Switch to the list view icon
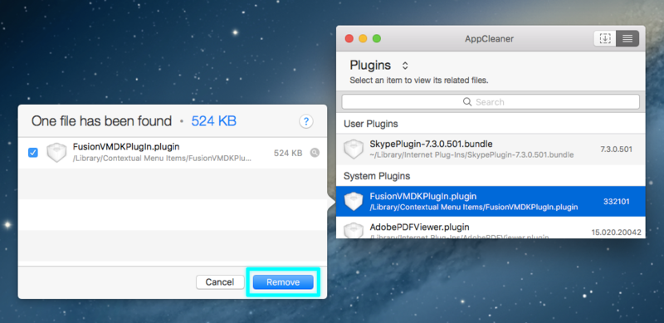The width and height of the screenshot is (664, 323). 627,38
